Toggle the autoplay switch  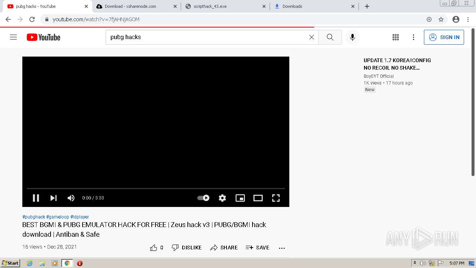coord(203,198)
